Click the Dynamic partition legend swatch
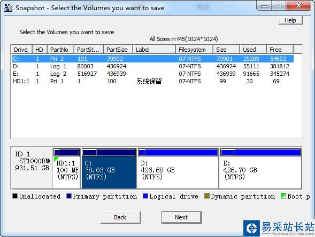Viewport: 315px width, 237px height. pos(207,196)
